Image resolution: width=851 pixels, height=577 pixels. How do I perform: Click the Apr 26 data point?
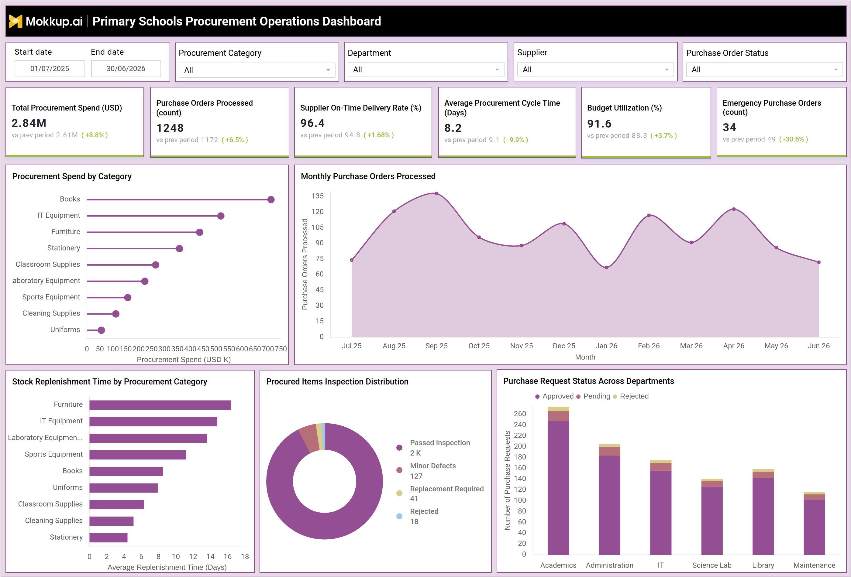pos(734,209)
